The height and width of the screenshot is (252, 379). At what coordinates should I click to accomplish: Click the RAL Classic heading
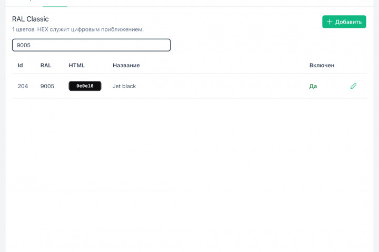(x=31, y=19)
